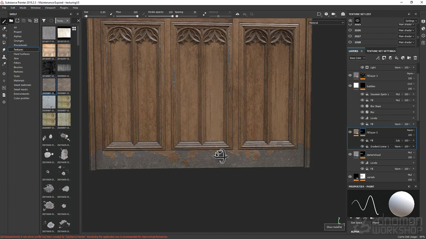Open the Viewport menu
Screen dimensions: 426x239
click(x=50, y=8)
